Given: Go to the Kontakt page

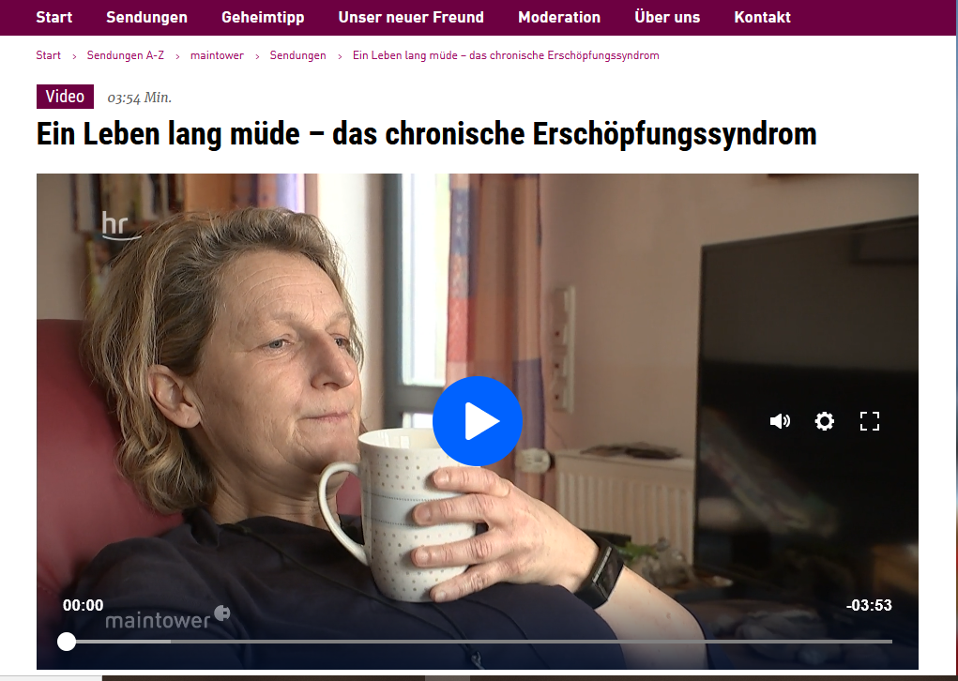Looking at the screenshot, I should pos(763,17).
